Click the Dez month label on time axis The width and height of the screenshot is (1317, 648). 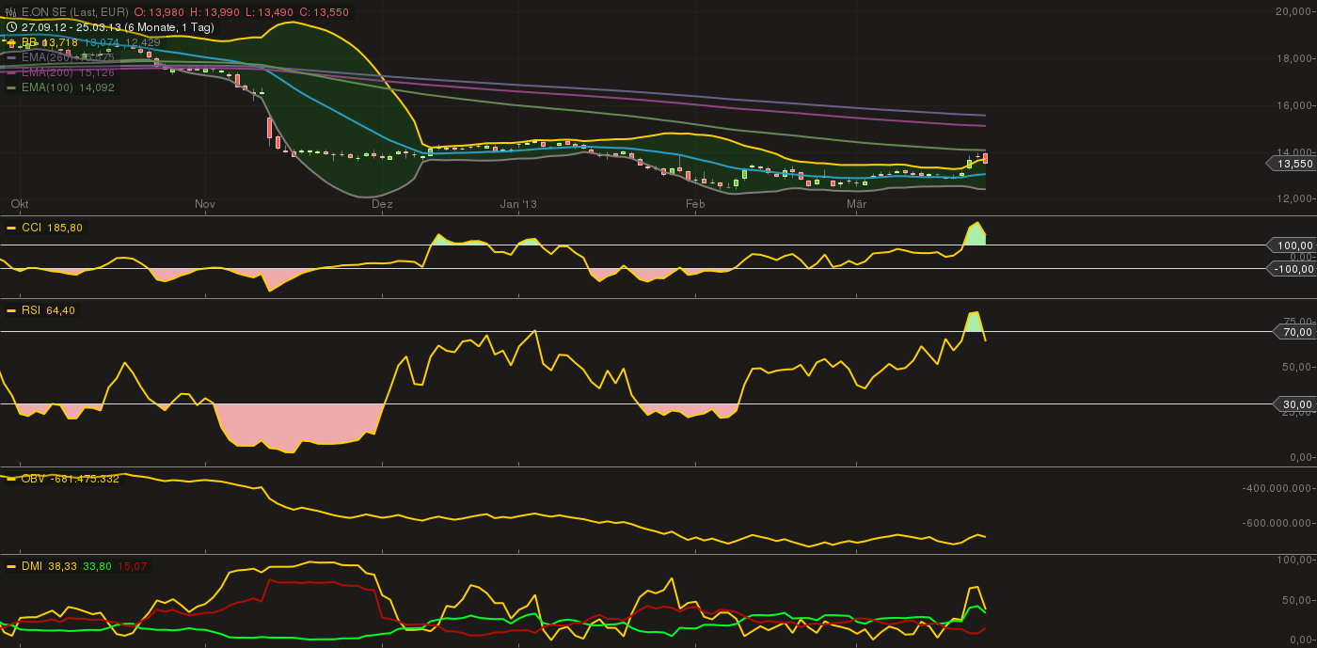coord(382,203)
